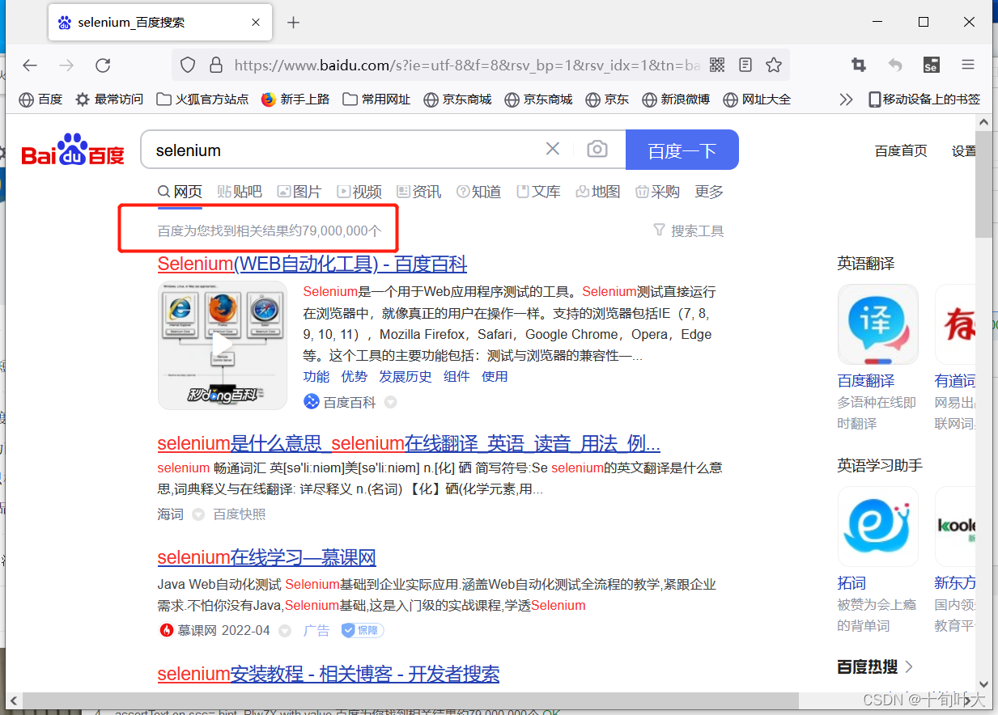Open 搜索工具 filter options

(x=688, y=231)
